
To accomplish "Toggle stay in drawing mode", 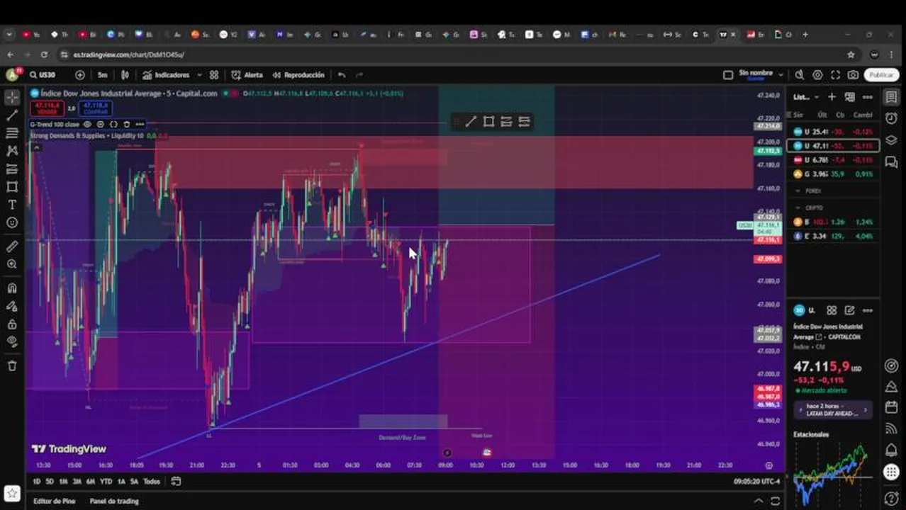I will click(12, 306).
